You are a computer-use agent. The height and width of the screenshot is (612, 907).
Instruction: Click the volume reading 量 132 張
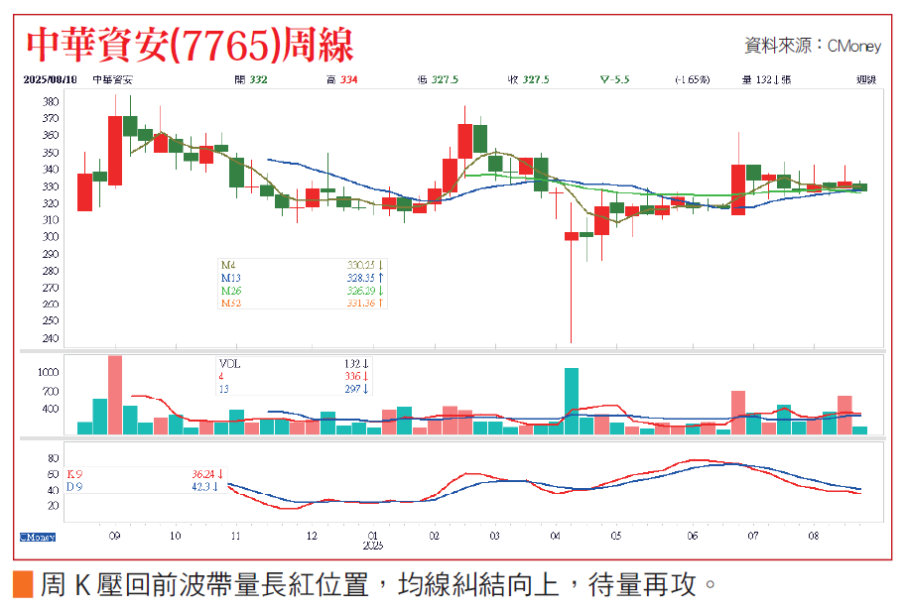pyautogui.click(x=766, y=79)
